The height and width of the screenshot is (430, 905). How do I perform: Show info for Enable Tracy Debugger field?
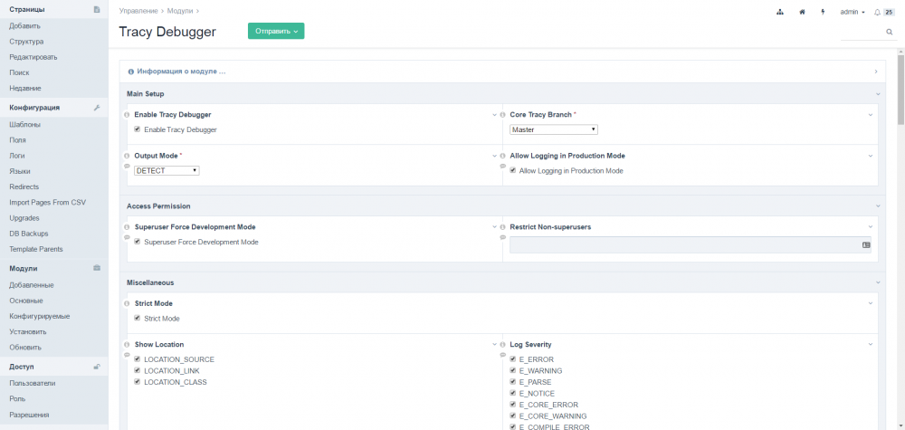[127, 115]
